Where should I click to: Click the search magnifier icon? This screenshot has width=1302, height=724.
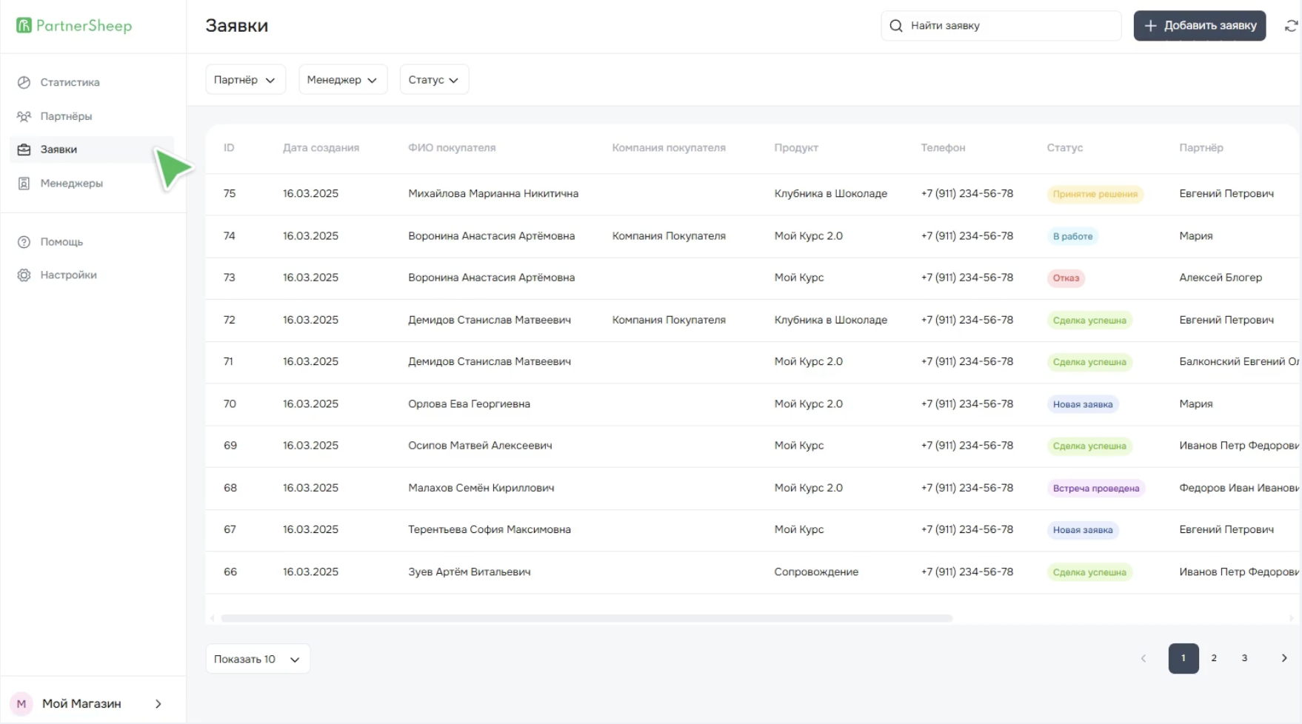[896, 26]
